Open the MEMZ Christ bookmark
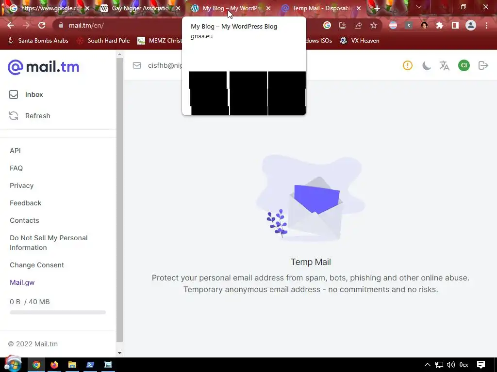This screenshot has height=372, width=497. [160, 41]
